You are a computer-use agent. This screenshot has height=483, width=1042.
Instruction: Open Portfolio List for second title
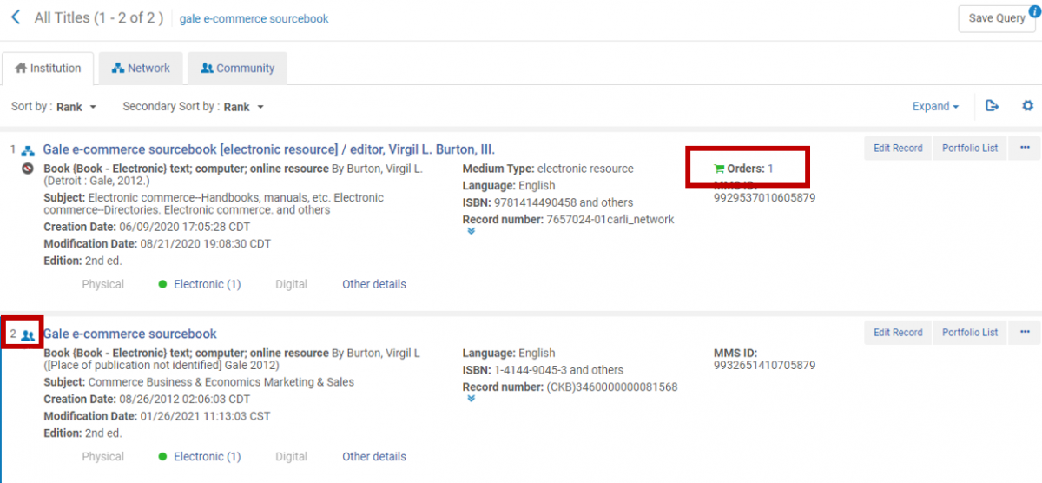pos(970,332)
